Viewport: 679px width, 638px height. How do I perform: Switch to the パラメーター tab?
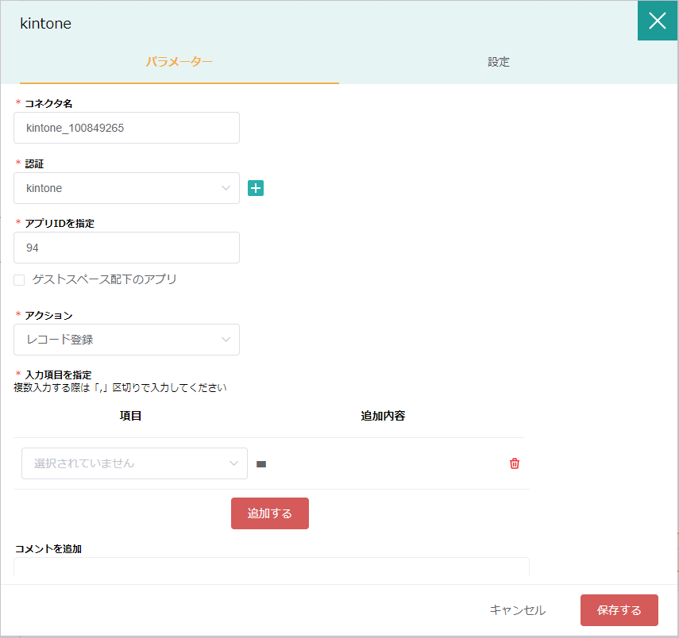[x=179, y=62]
